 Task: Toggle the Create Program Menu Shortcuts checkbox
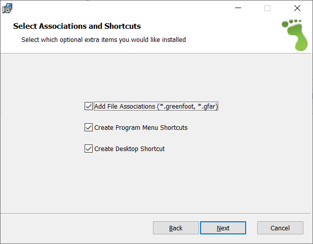(89, 128)
